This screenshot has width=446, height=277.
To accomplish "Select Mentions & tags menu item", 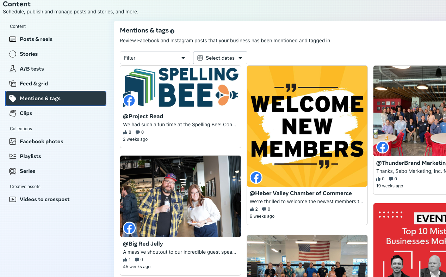I will 56,98.
